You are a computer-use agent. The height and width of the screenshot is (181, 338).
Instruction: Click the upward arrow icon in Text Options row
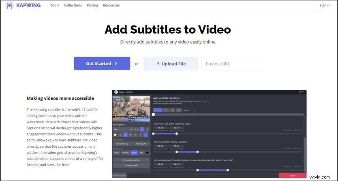(x=141, y=135)
